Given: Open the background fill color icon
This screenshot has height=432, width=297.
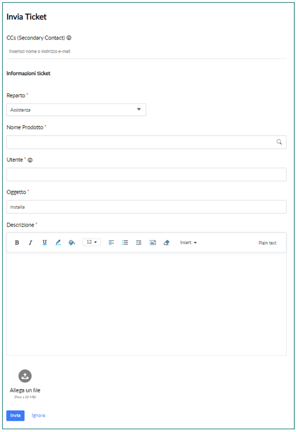Looking at the screenshot, I should 72,242.
